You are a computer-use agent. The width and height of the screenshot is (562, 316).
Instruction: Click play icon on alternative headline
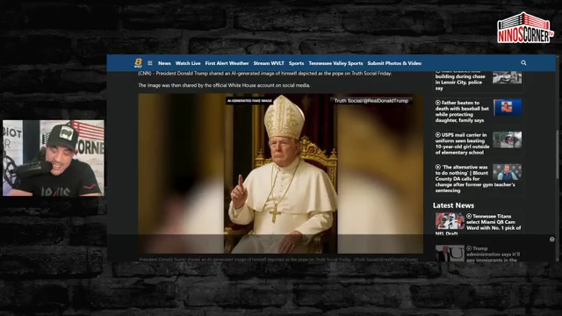[x=438, y=167]
